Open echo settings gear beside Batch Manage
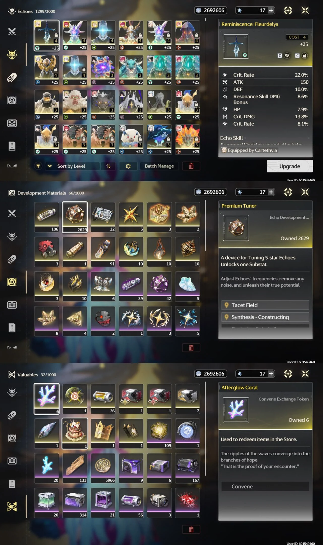Screen dimensions: 323x545 [128, 166]
